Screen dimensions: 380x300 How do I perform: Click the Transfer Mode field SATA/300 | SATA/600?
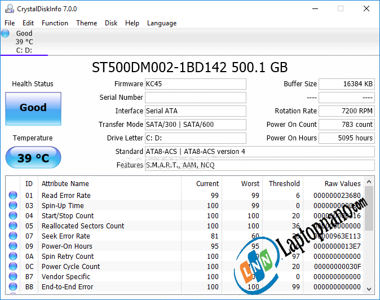point(196,125)
